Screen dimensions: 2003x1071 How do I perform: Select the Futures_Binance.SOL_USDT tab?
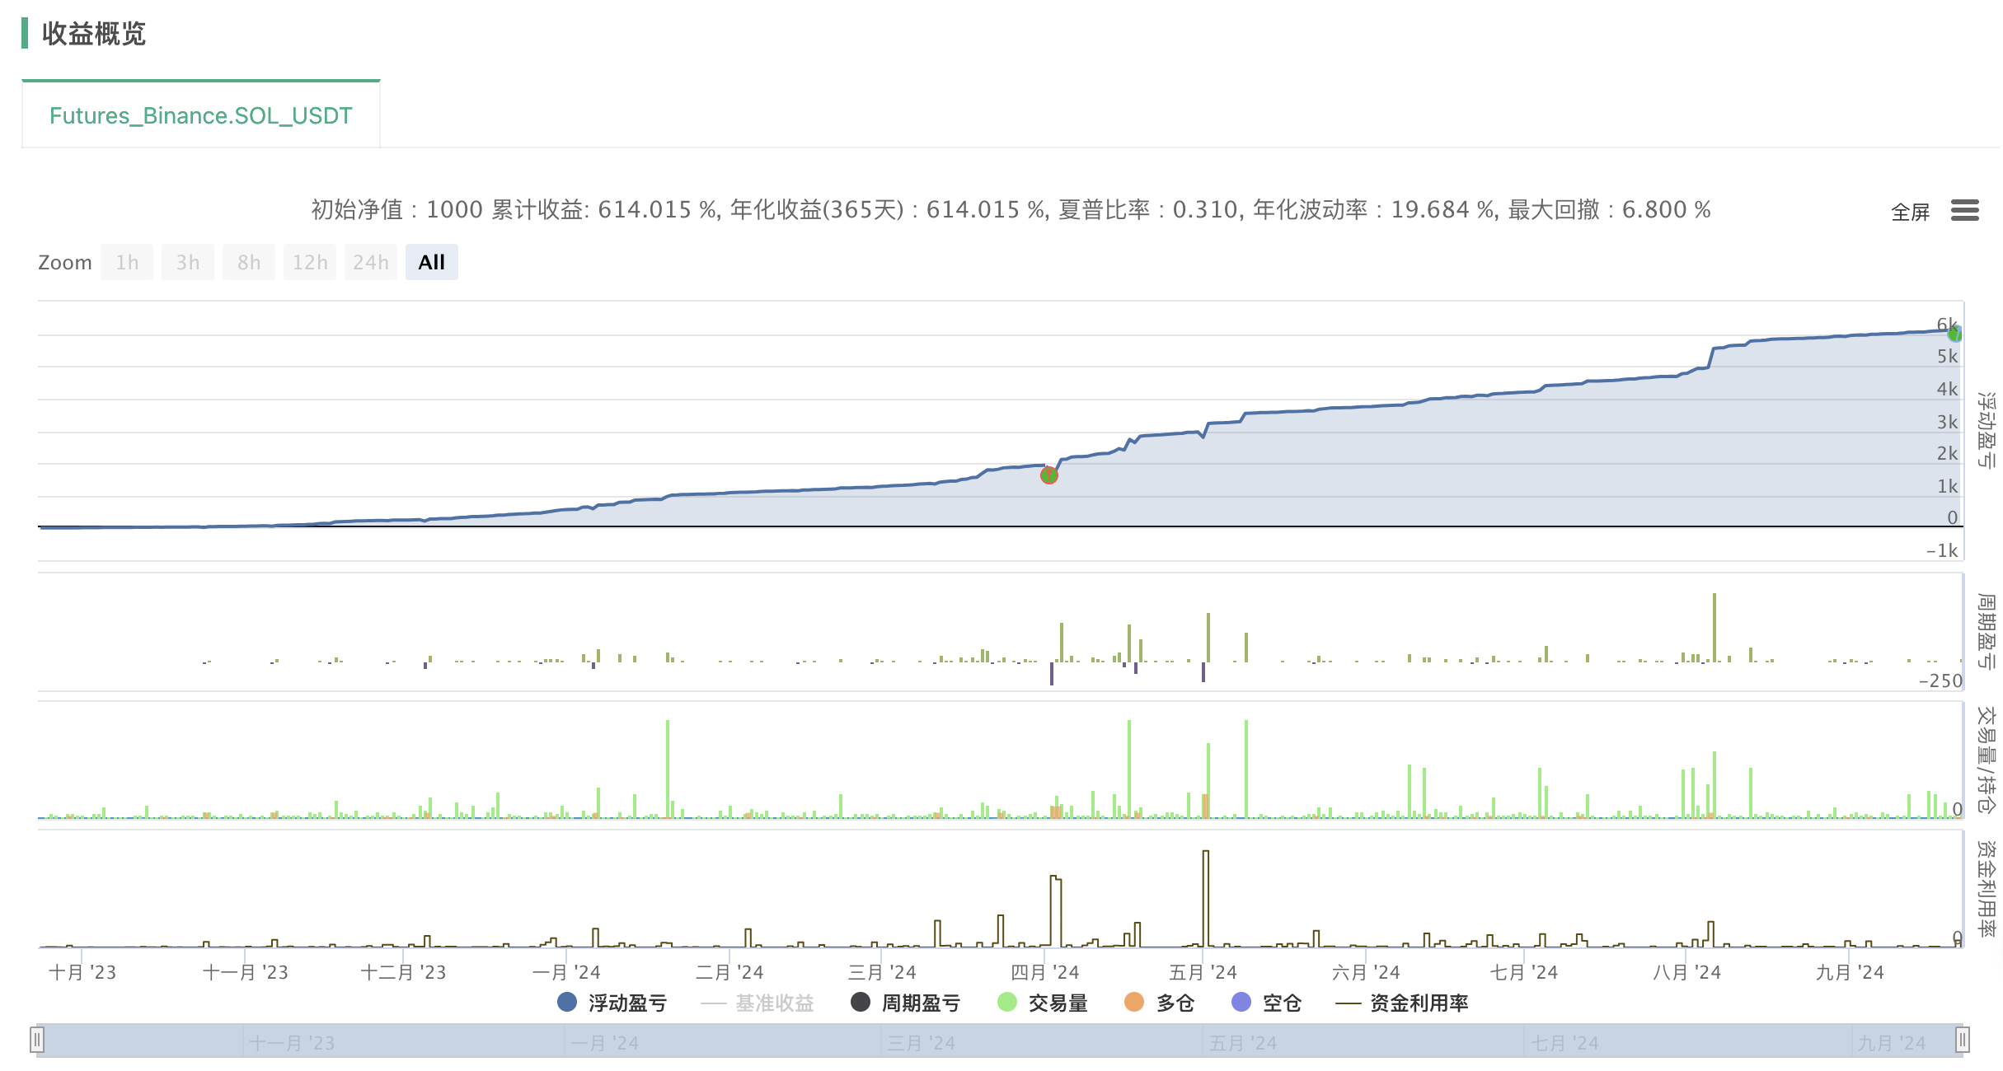click(200, 115)
